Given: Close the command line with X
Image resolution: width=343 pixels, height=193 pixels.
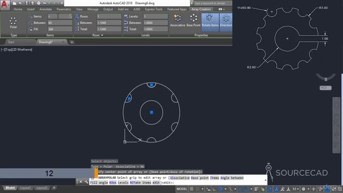Looking at the screenshot, I should (80, 182).
